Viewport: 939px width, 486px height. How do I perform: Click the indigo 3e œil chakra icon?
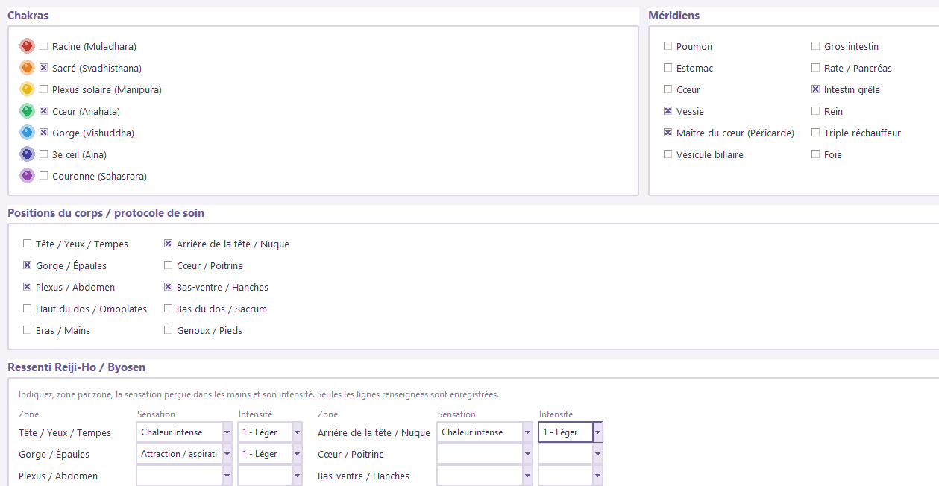pos(28,154)
